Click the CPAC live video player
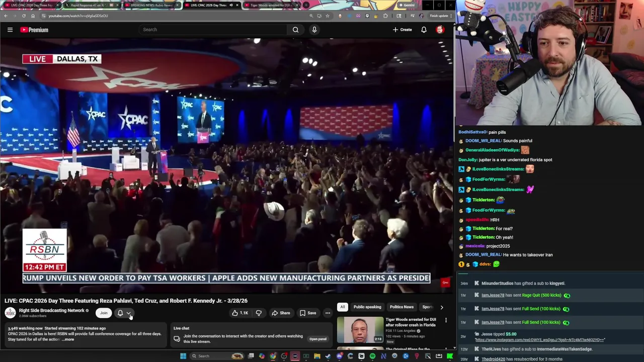 coord(226,166)
